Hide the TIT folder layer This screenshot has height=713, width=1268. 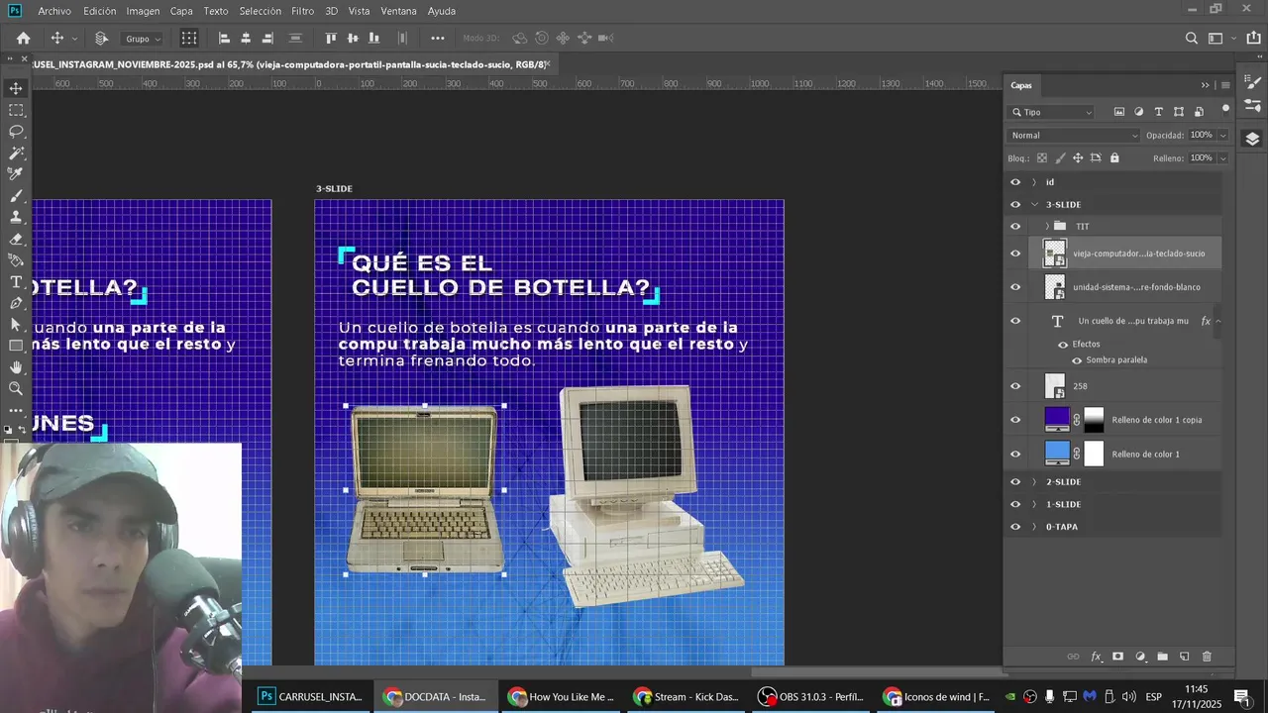click(1014, 226)
